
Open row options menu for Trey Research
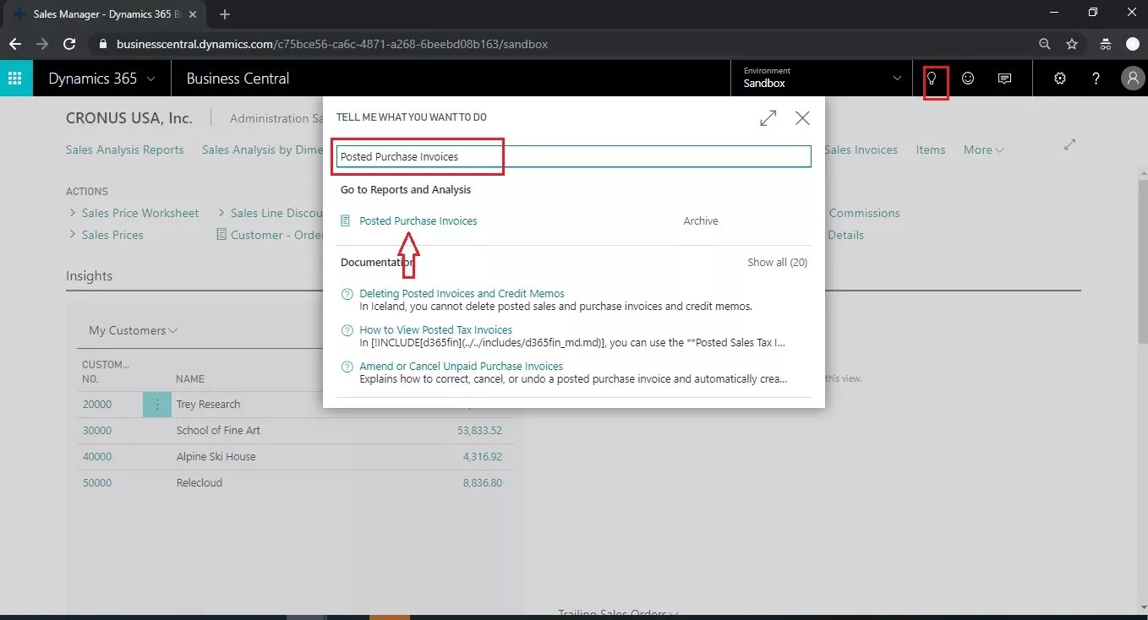pyautogui.click(x=156, y=405)
